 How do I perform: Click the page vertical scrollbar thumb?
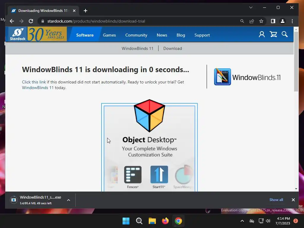pyautogui.click(x=296, y=61)
